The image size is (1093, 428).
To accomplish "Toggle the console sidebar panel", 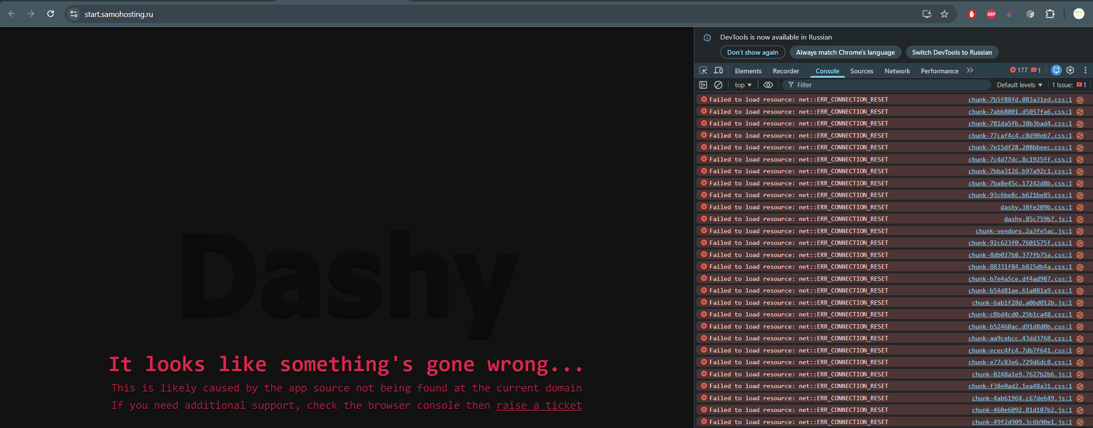I will (703, 85).
